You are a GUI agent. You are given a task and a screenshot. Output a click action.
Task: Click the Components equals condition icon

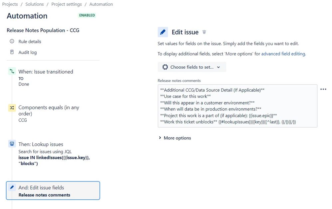[x=12, y=107]
